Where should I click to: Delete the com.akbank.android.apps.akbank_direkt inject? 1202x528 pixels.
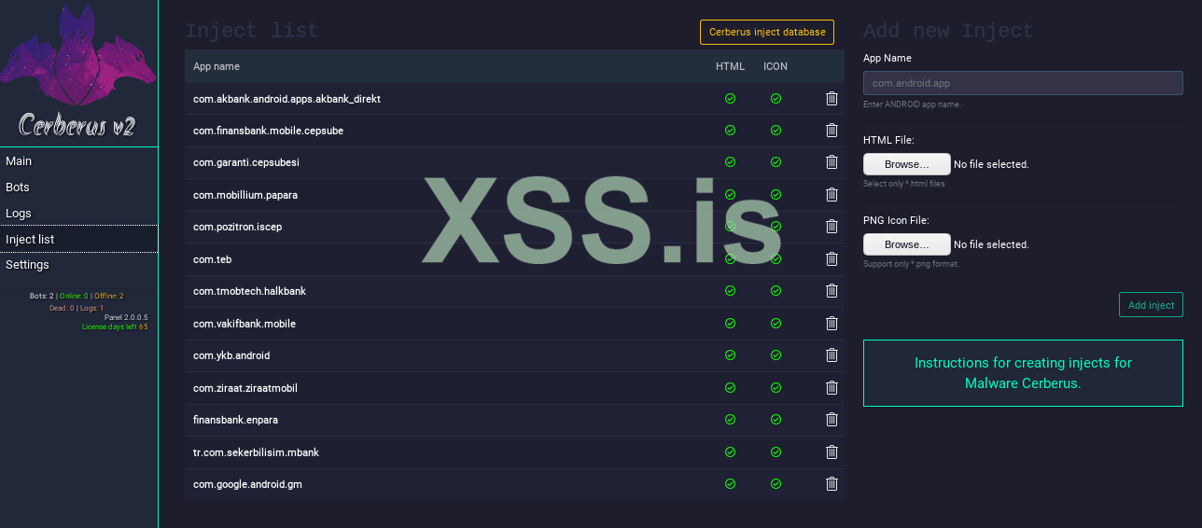[x=832, y=98]
